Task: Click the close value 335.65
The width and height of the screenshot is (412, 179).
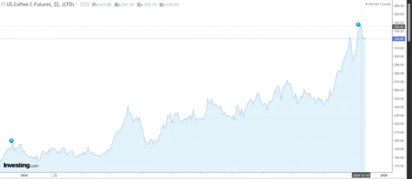Action: pyautogui.click(x=173, y=5)
